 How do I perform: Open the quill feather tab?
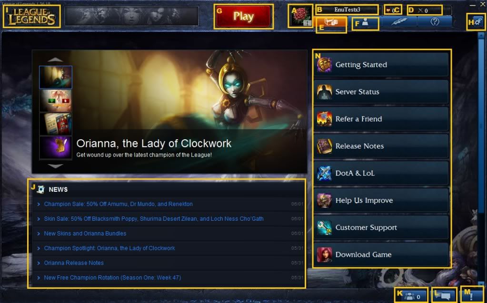(x=399, y=21)
